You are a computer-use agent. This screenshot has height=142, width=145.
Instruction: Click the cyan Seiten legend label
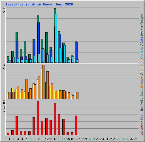point(142,52)
